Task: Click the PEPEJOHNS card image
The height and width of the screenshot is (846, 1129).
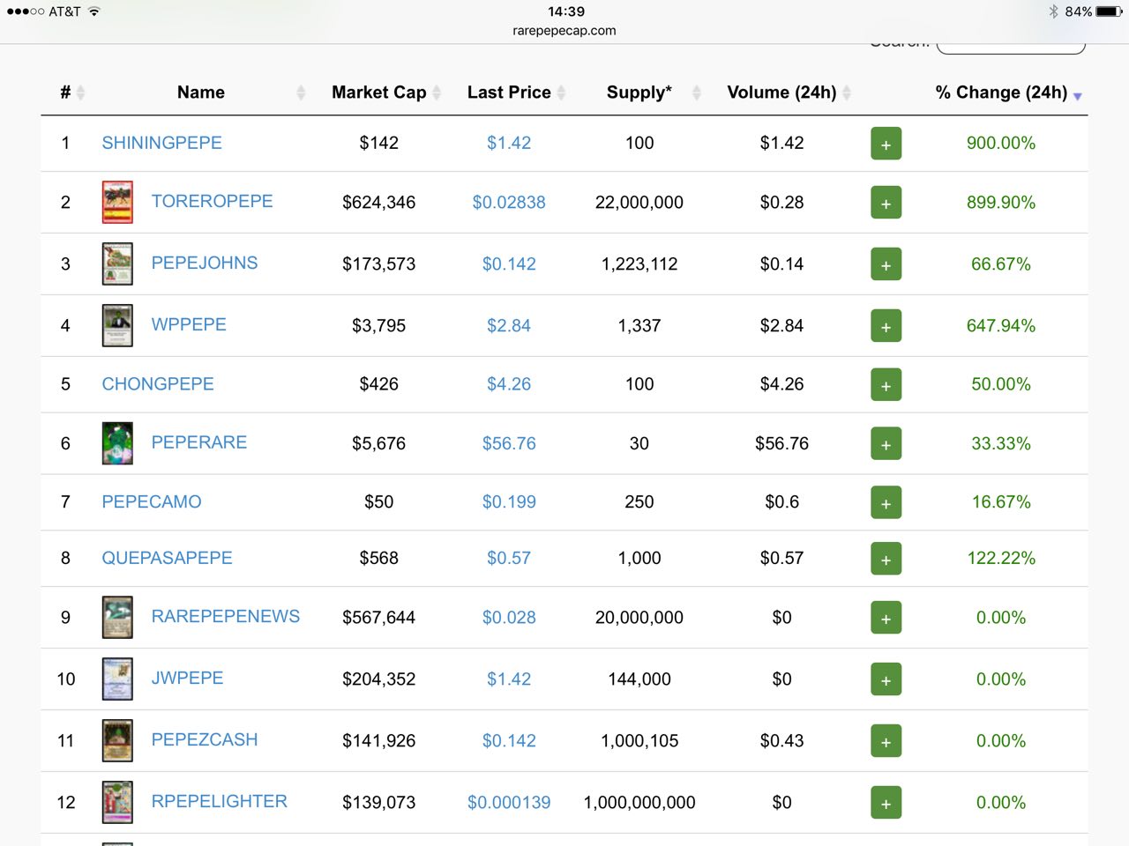Action: coord(117,263)
